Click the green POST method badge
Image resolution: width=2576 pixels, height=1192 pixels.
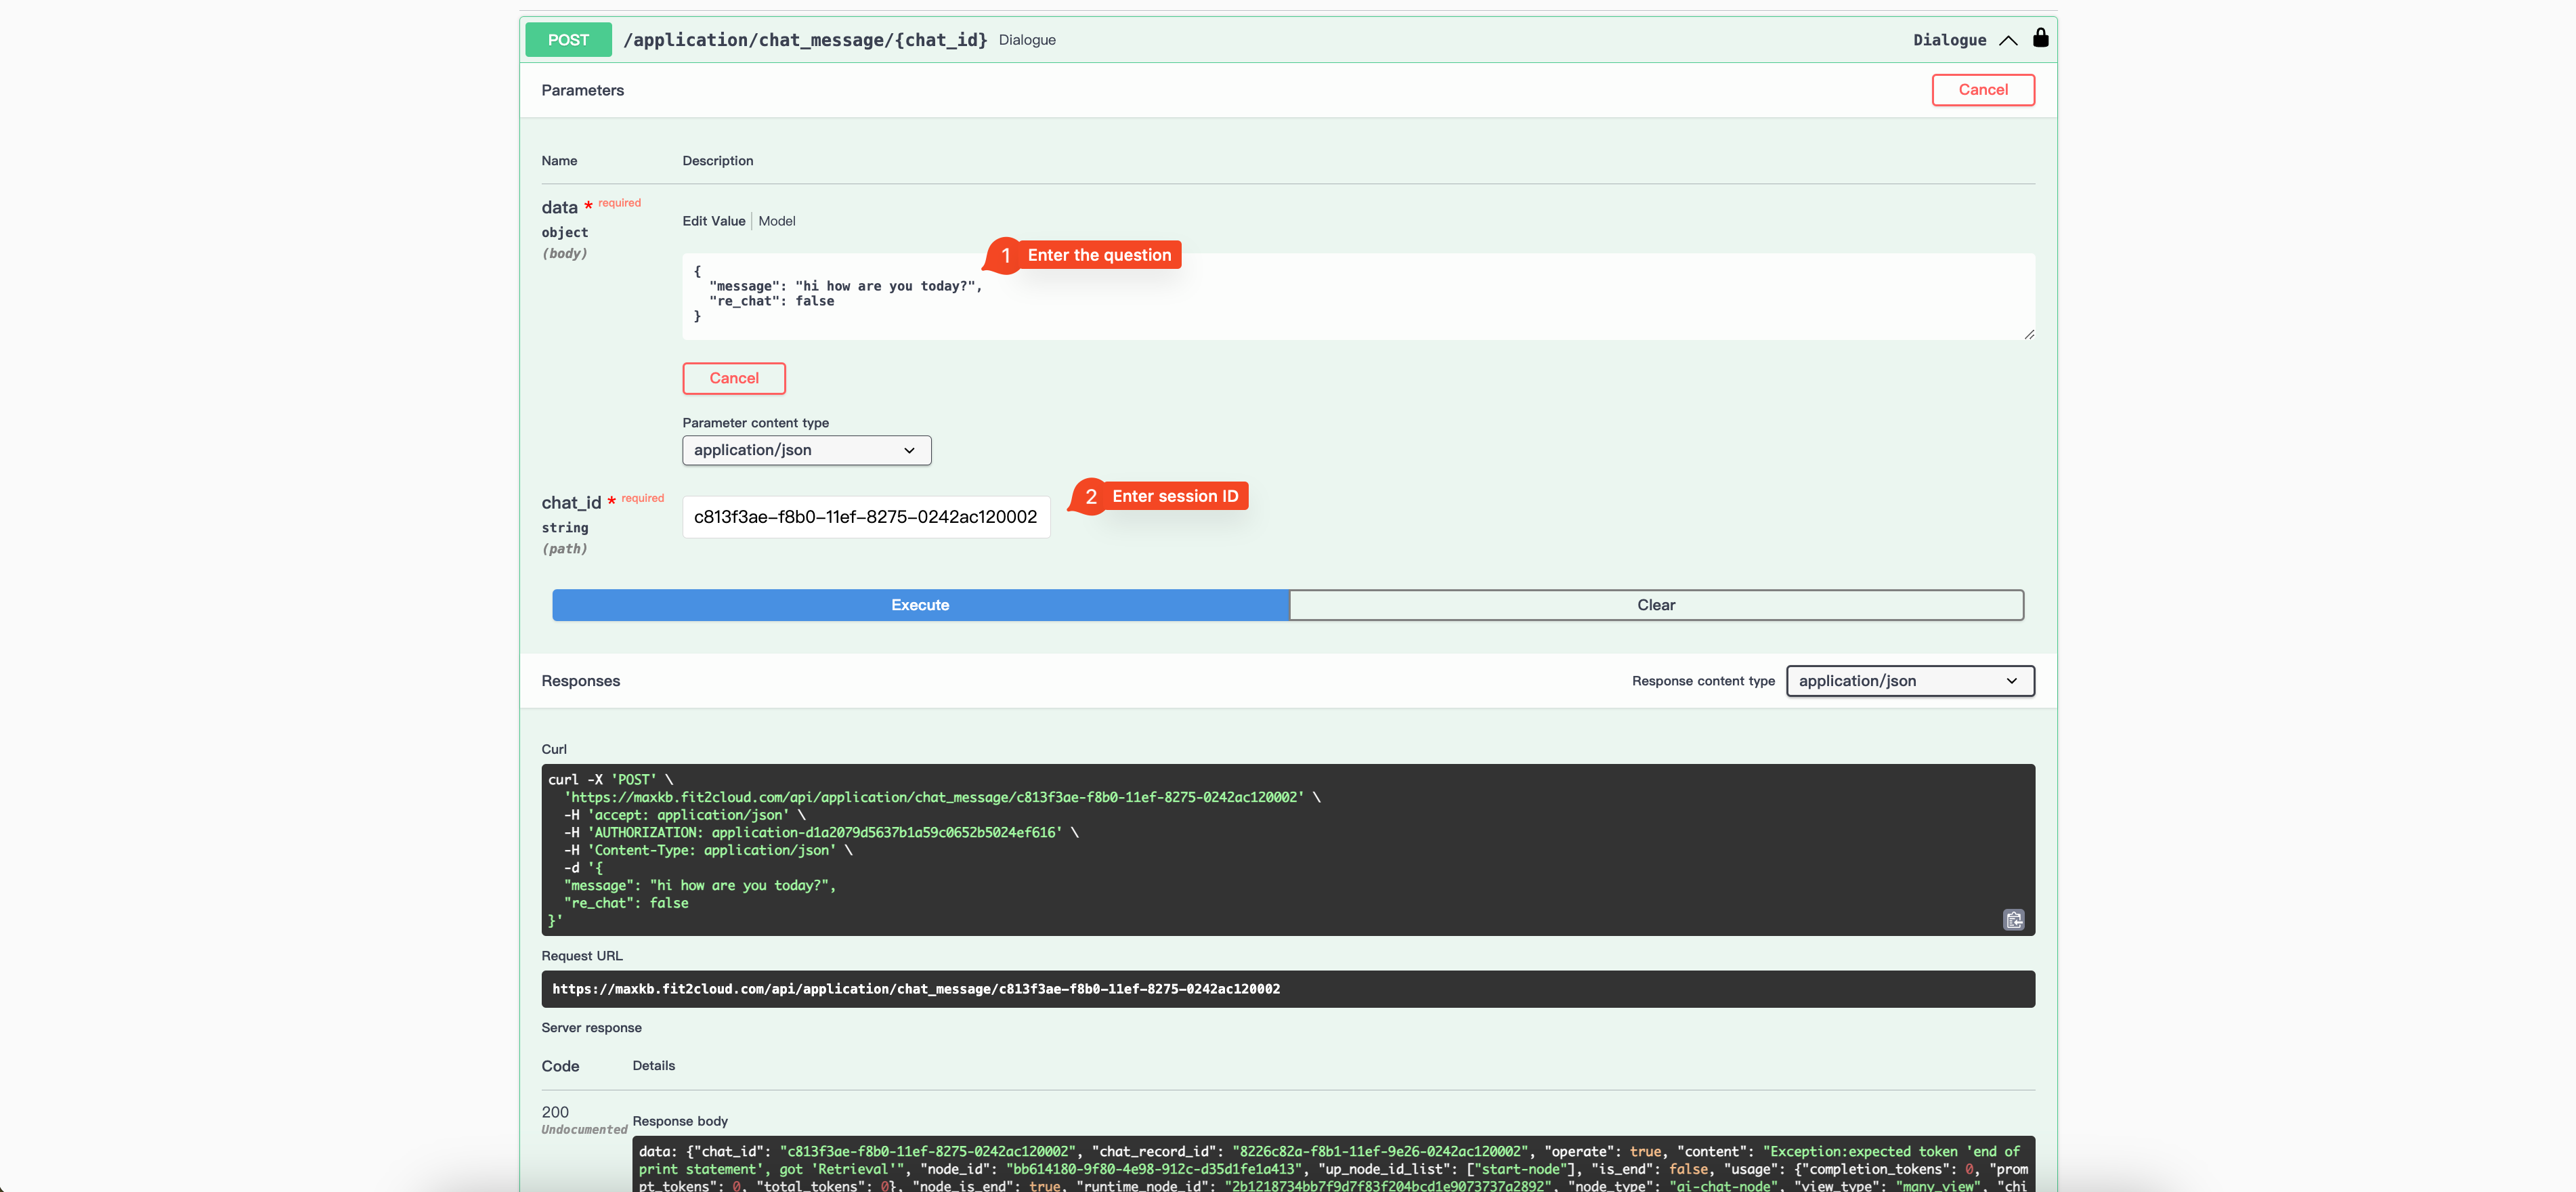(x=568, y=40)
